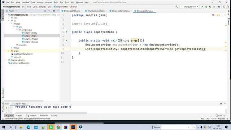Click the CRLF line separator status entry
The height and width of the screenshot is (130, 231).
coord(208,119)
